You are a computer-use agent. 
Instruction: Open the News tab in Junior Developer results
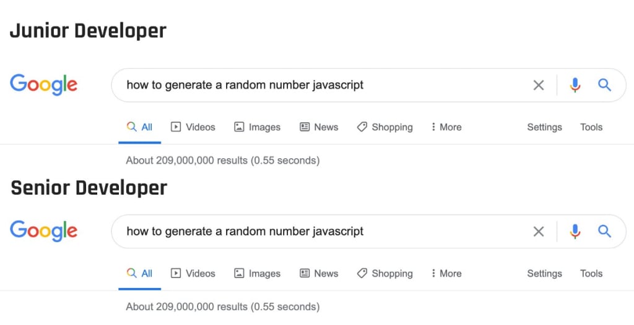point(319,127)
